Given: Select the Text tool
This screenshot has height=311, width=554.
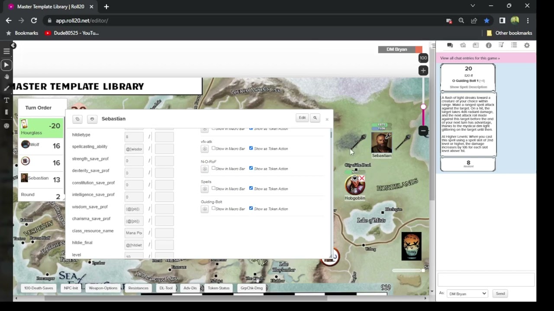Looking at the screenshot, I should click(x=6, y=100).
